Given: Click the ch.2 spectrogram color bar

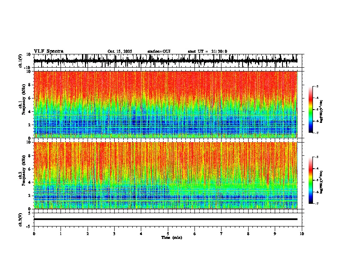Looking at the screenshot, I should click(311, 180).
